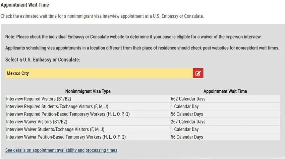285x159 pixels.
Task: Click the nonresident wait times notice text
Action: (x=142, y=48)
